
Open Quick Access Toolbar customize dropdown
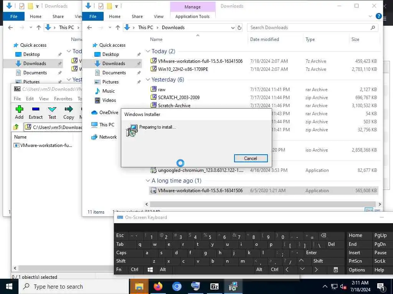point(117,6)
